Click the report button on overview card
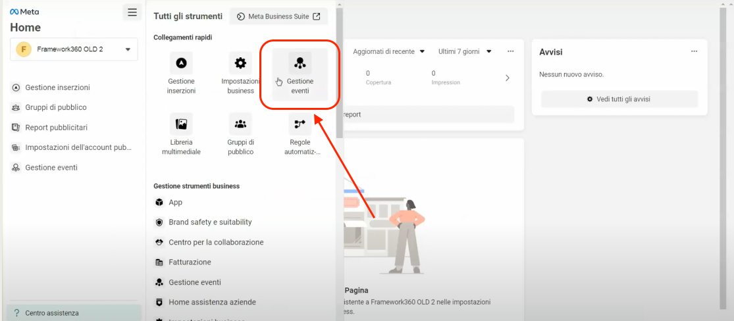Screen dimensions: 734x321 click(x=429, y=114)
